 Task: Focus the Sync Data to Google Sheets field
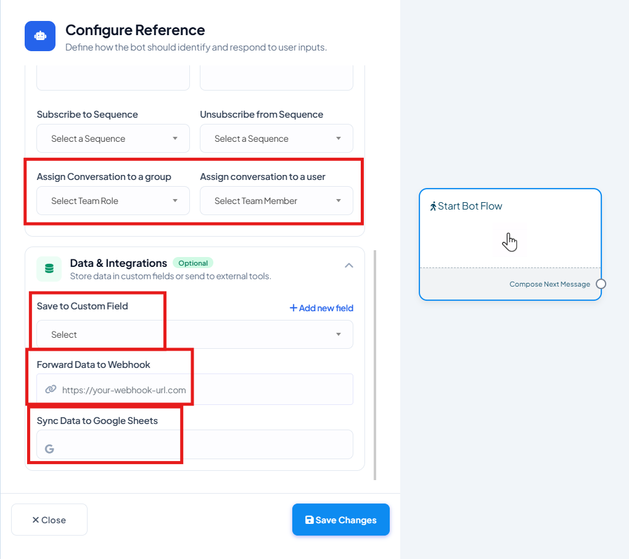coord(195,444)
